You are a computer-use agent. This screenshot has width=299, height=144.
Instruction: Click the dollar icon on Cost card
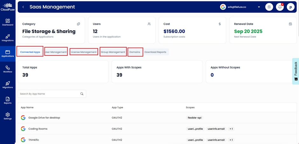point(220,24)
